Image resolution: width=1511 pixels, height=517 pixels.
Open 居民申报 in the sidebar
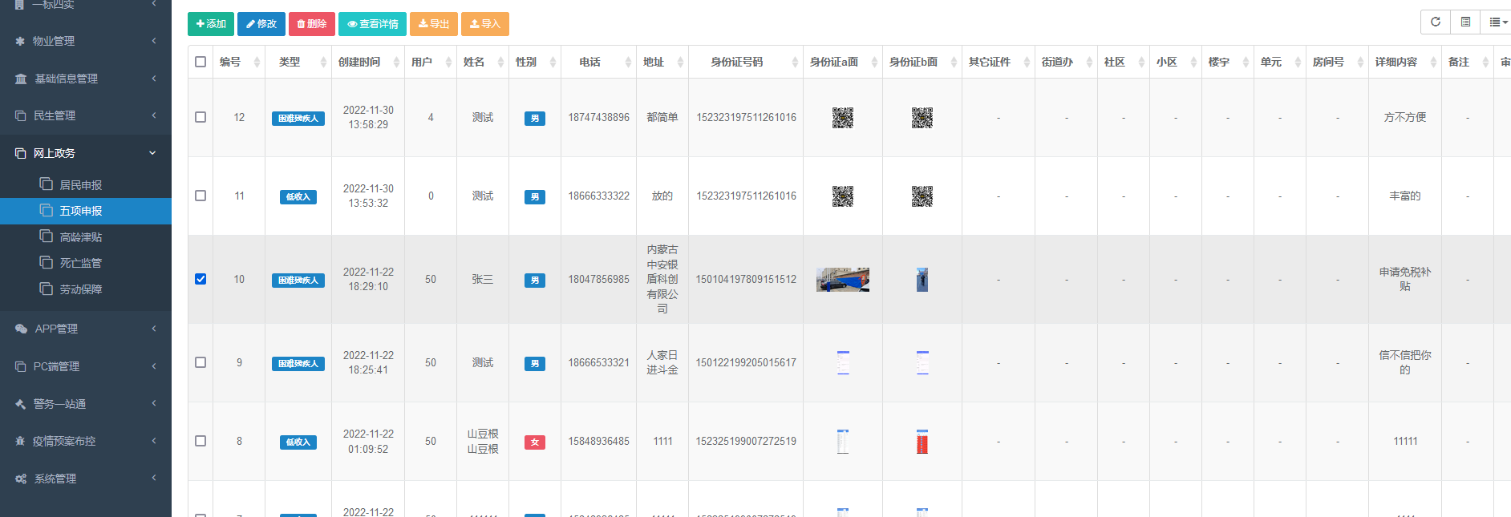[x=80, y=185]
